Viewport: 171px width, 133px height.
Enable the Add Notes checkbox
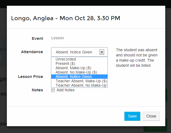click(x=53, y=90)
